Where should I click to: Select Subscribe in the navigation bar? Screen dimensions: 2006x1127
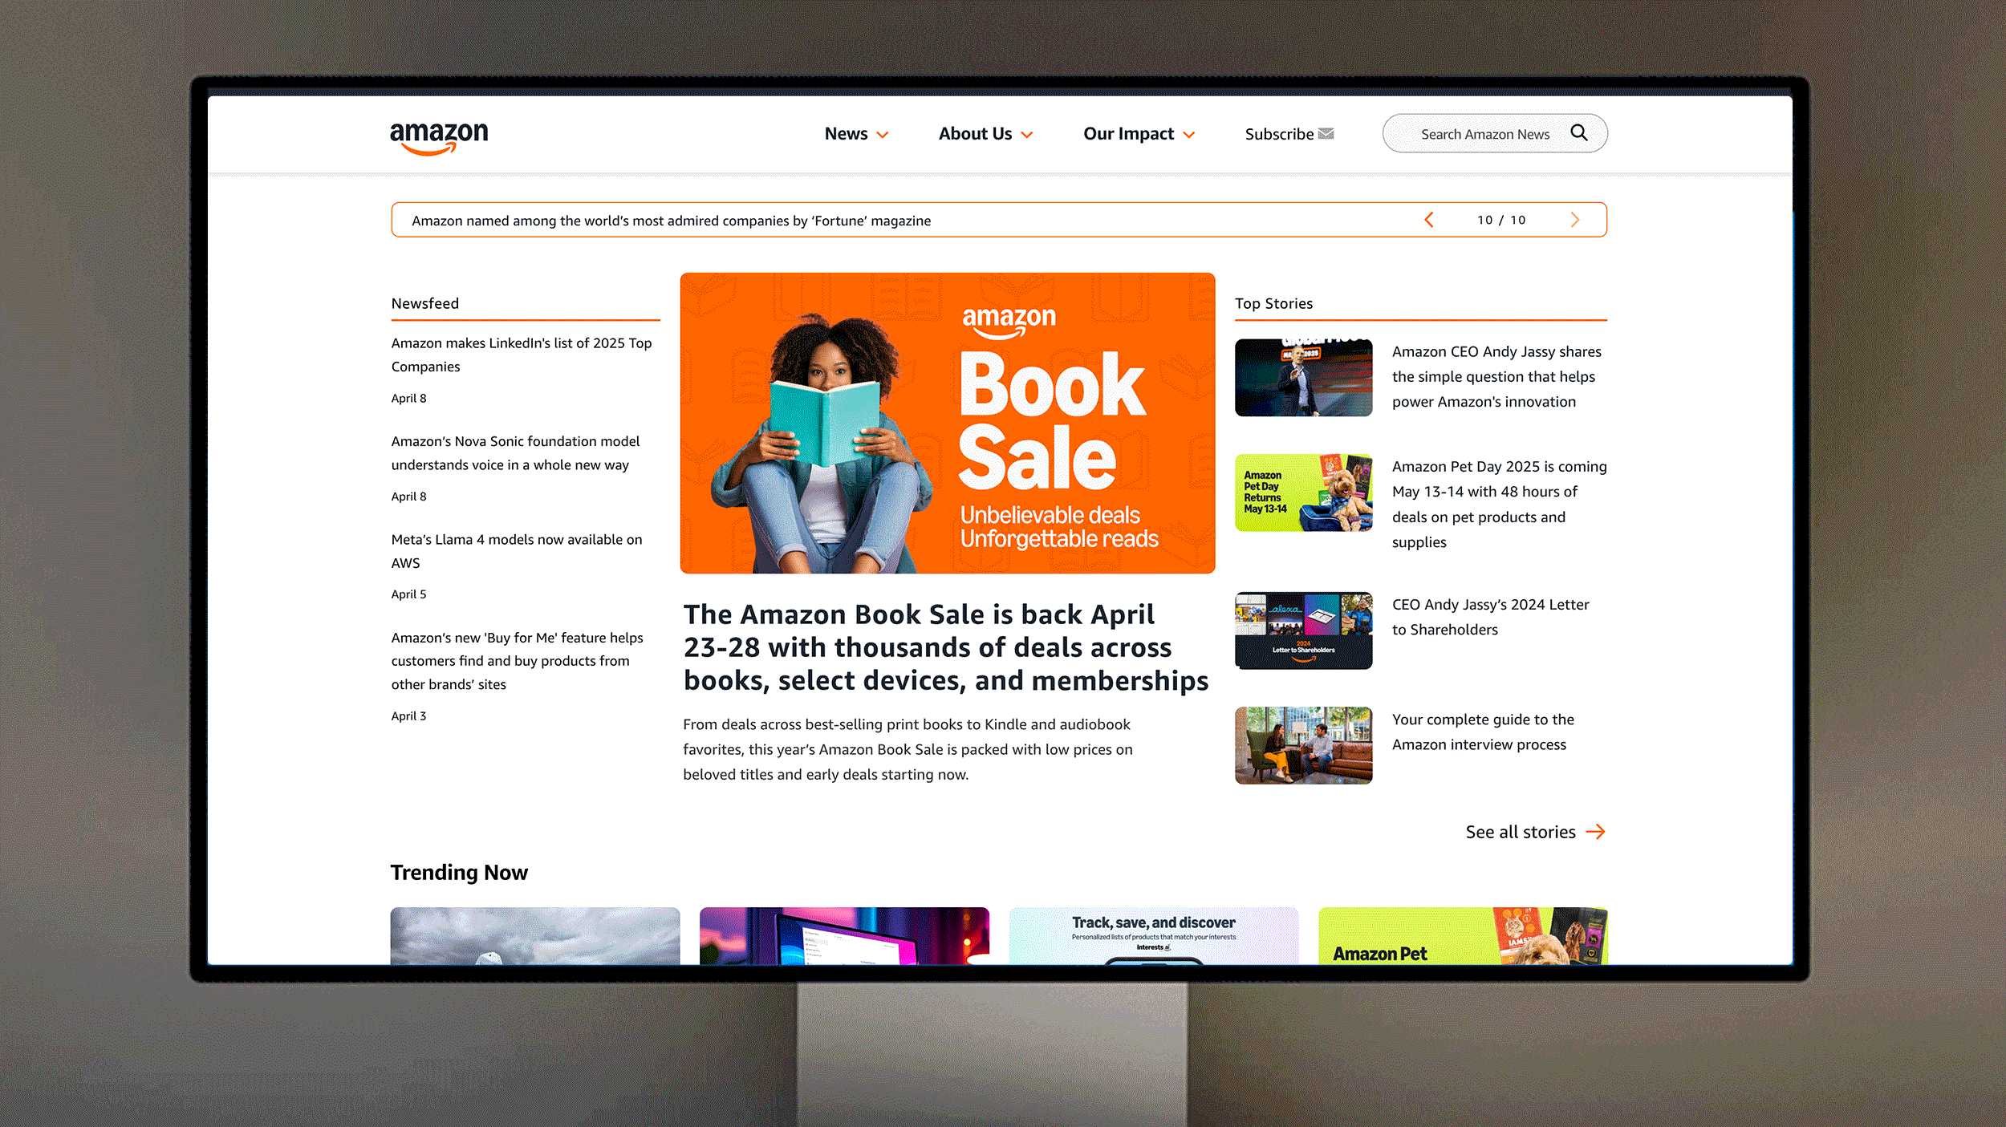(1279, 133)
